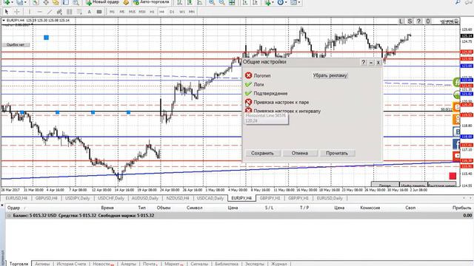Click the tile windows grid icon
The width and height of the screenshot is (474, 266).
click(x=232, y=2)
